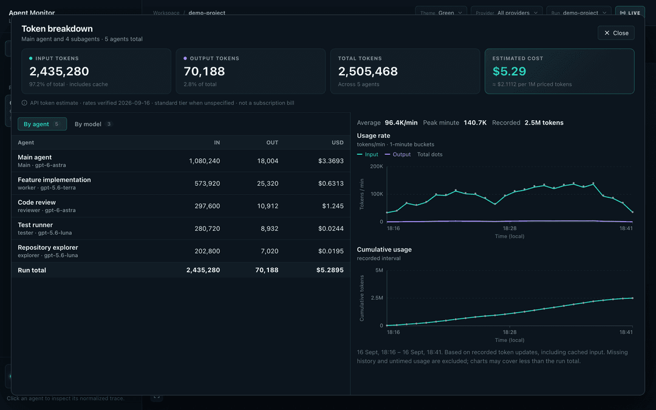
Task: Click the Input Tokens summary card
Action: point(96,71)
